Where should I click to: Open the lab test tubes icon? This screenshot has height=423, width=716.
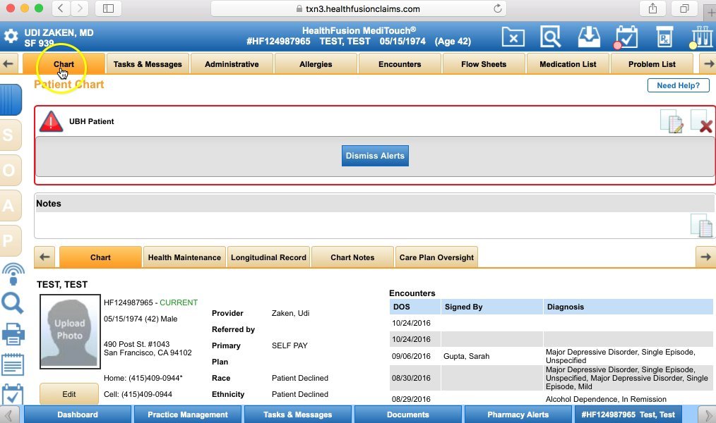(x=700, y=37)
